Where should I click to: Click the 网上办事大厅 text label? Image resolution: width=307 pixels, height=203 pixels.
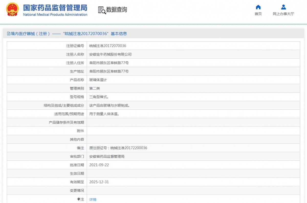tap(283, 14)
